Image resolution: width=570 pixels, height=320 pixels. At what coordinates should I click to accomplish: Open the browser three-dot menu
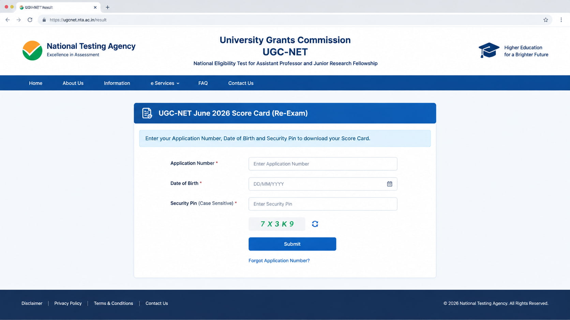point(561,20)
